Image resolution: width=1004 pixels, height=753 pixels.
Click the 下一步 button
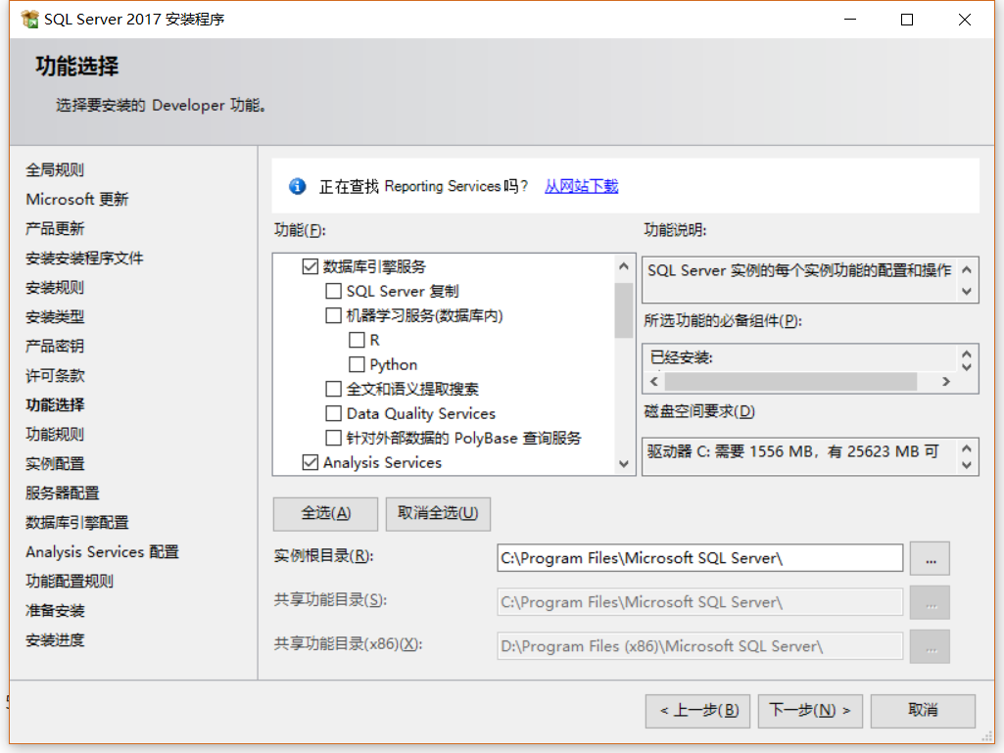click(x=809, y=711)
